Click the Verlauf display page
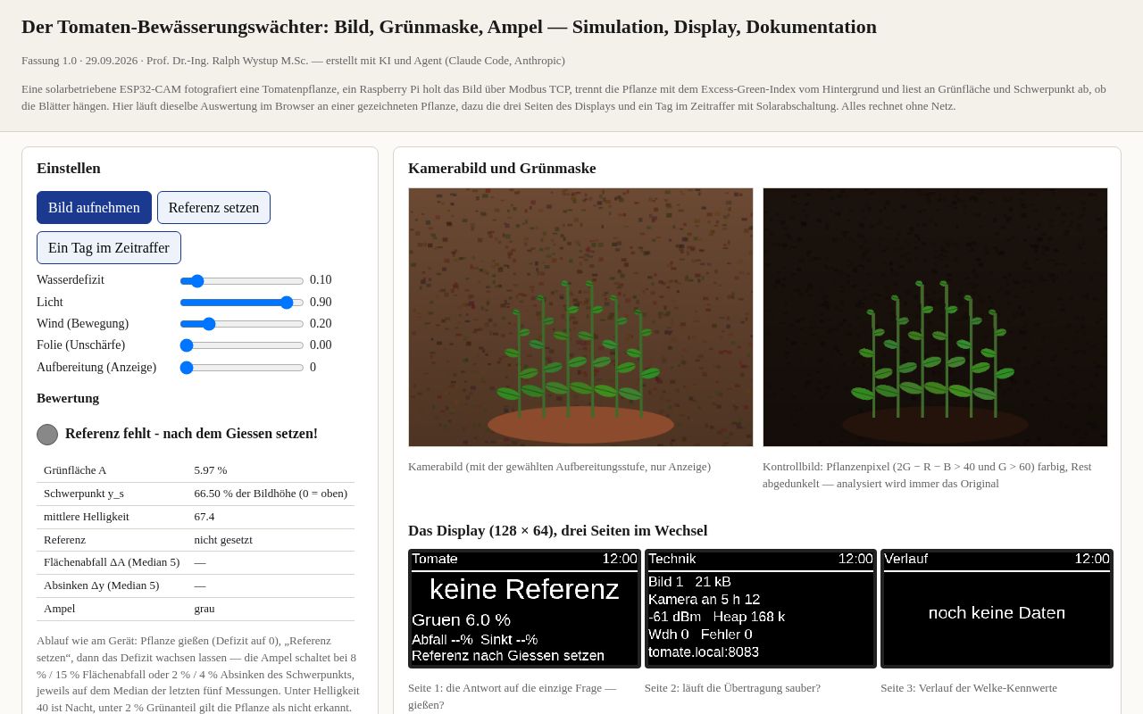 tap(997, 609)
